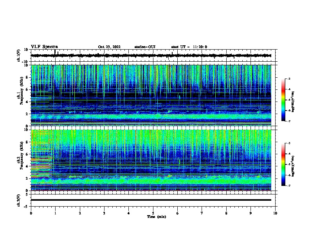Click the "0" tick on the time axis

31,213
